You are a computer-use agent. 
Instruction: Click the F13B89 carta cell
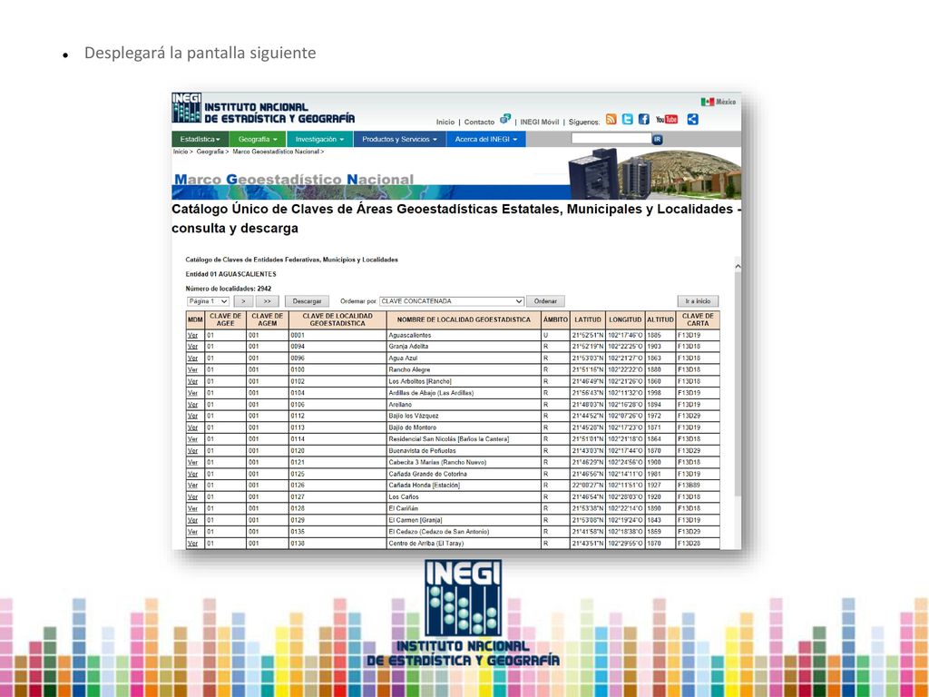pyautogui.click(x=698, y=486)
